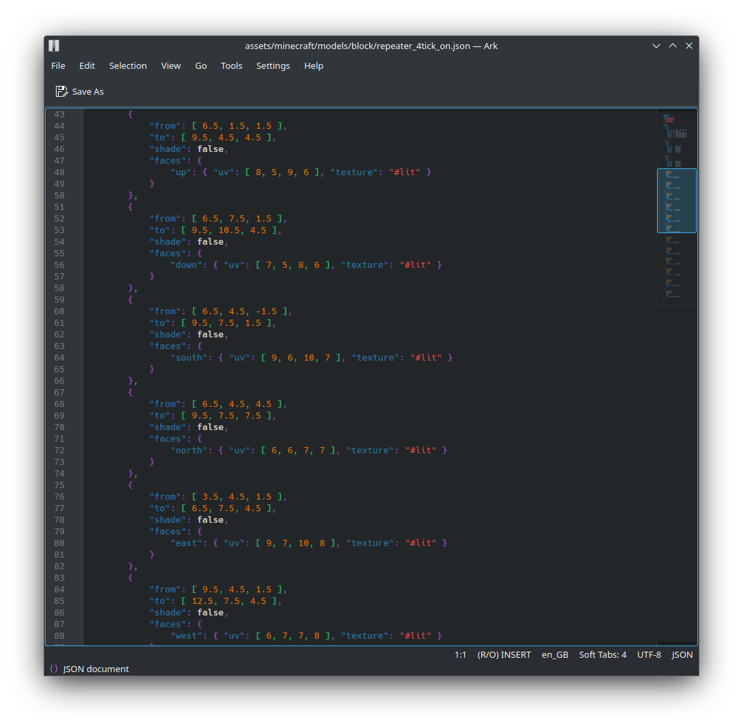
Task: Open the Edit menu
Action: [x=87, y=66]
